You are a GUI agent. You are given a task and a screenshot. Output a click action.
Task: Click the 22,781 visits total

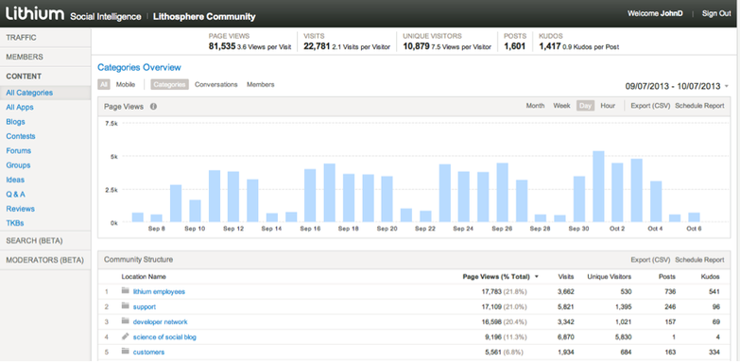(317, 46)
